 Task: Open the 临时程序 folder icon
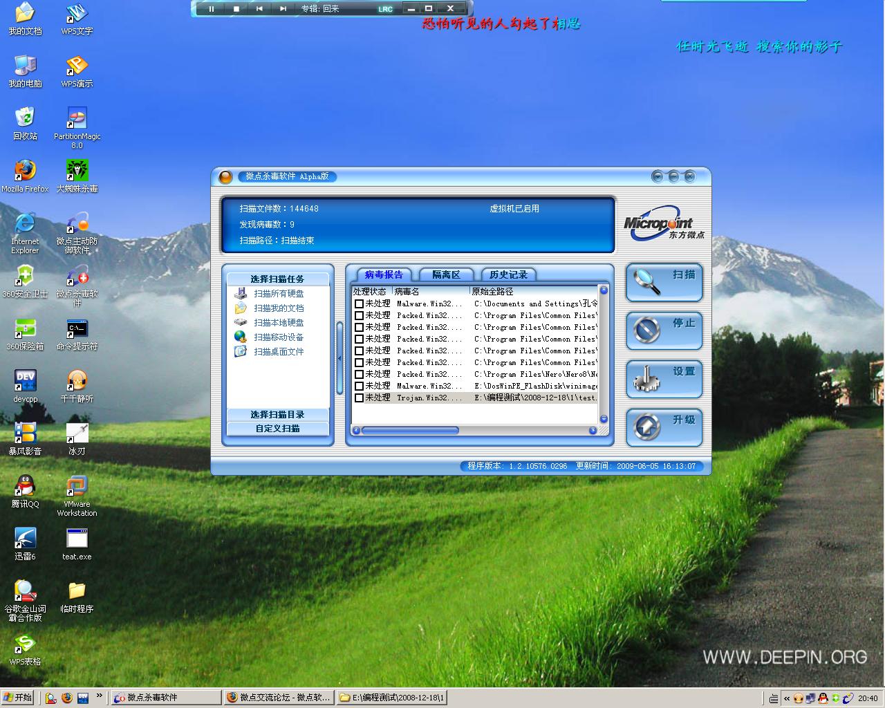77,597
